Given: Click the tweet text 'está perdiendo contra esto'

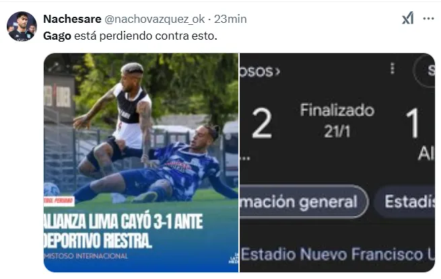Looking at the screenshot, I should (x=145, y=36).
